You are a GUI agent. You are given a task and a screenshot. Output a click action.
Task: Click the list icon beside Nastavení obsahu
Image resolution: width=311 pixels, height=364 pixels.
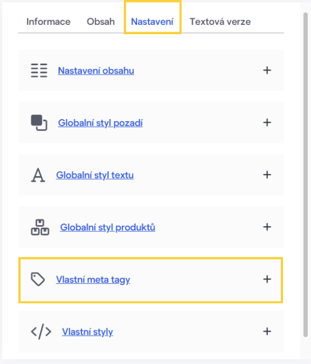(39, 70)
